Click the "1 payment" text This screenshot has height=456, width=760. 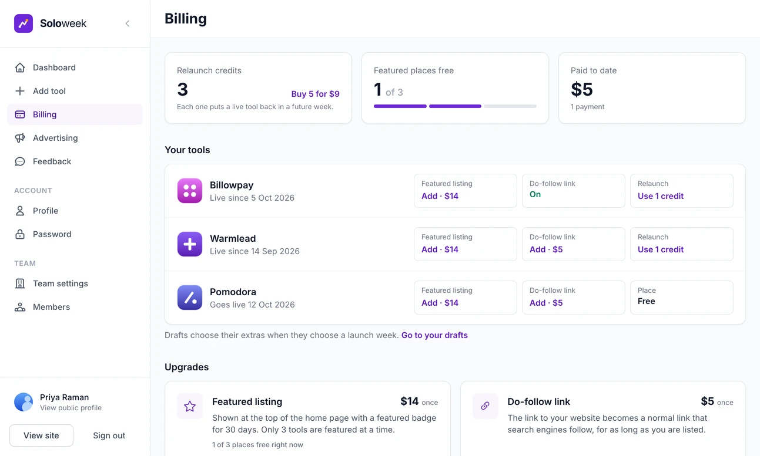[x=588, y=107]
